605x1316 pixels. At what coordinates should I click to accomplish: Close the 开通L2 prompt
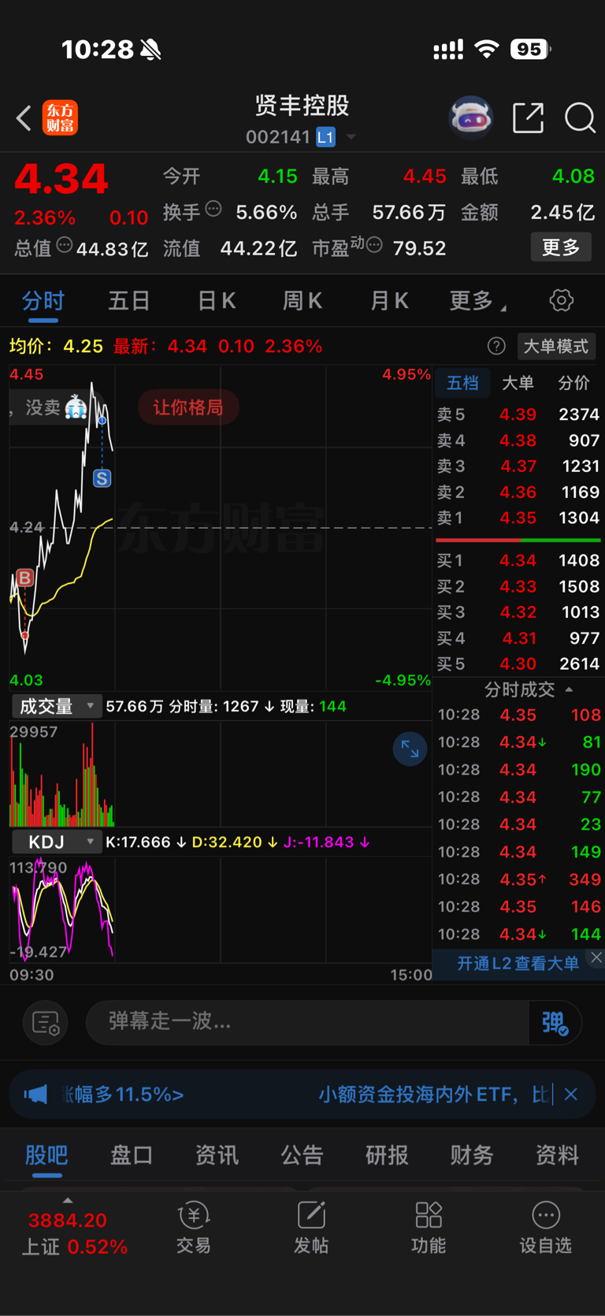click(596, 957)
